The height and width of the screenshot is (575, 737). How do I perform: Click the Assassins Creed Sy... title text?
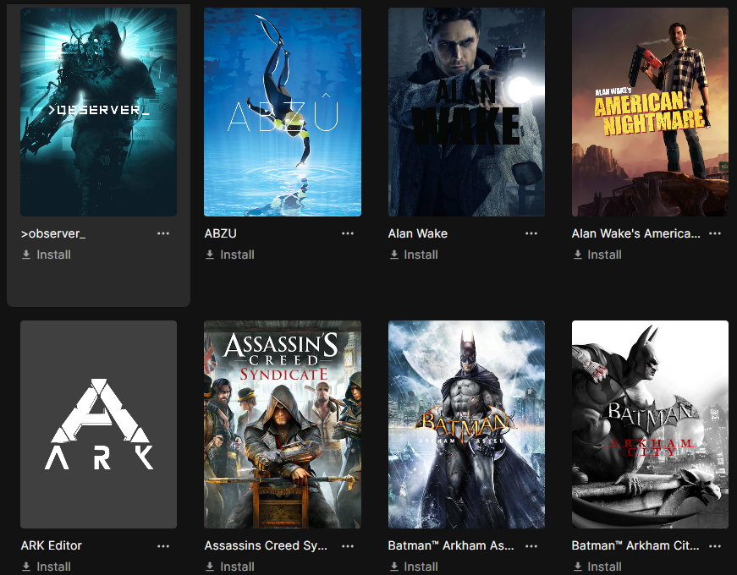[266, 545]
